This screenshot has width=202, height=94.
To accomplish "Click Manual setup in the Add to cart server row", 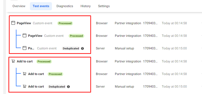I will 124,87.
